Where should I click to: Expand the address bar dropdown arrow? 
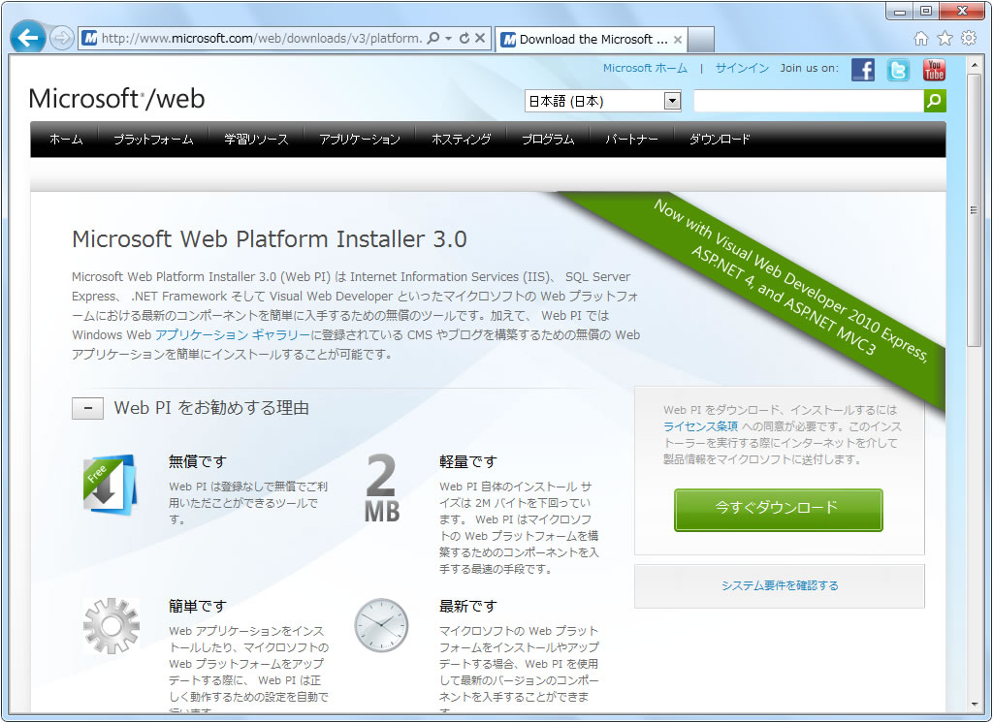click(448, 39)
